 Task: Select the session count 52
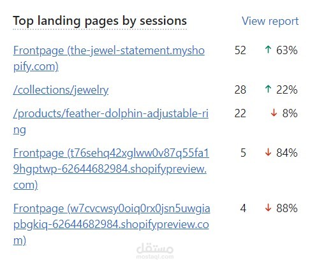(x=240, y=50)
